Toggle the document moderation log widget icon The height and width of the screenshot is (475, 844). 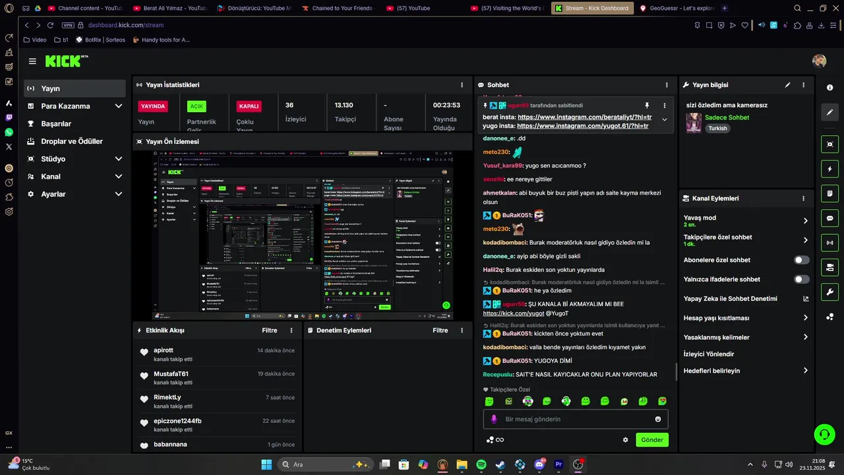click(829, 193)
